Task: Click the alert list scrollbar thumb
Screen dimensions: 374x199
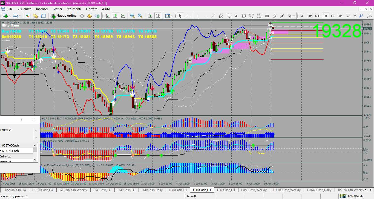Action: pos(35,149)
